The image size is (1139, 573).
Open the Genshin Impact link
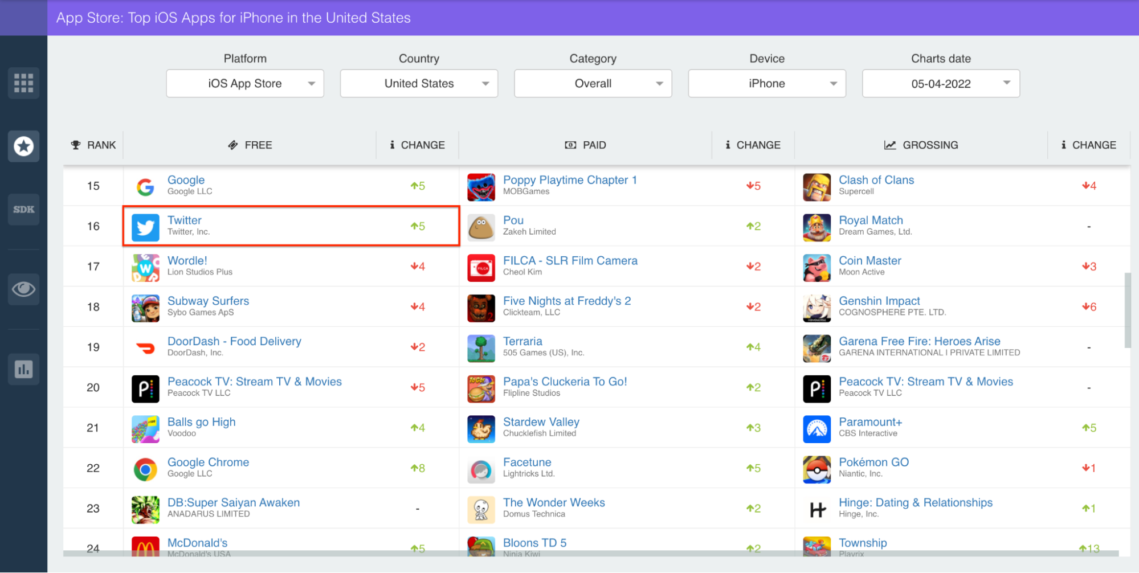click(879, 301)
